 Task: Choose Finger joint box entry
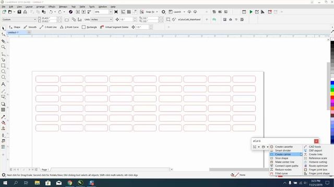pos(318,170)
